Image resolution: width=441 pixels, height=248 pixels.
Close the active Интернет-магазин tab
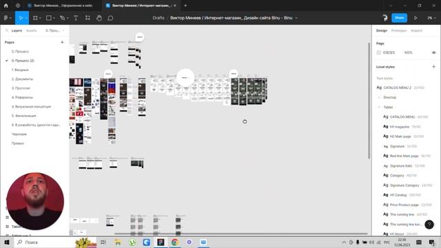click(175, 6)
